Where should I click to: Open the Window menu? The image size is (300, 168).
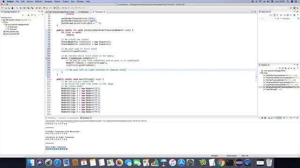click(80, 1)
